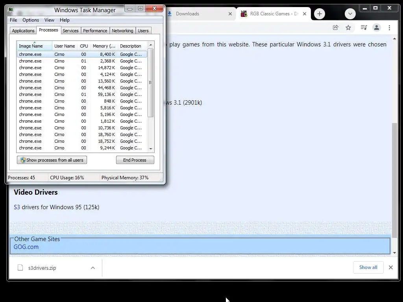
Task: Open the tab search dropdown in Chrome
Action: 350,14
